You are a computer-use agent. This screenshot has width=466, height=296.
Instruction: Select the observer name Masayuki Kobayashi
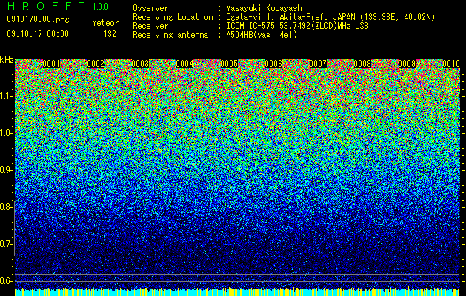pos(266,8)
